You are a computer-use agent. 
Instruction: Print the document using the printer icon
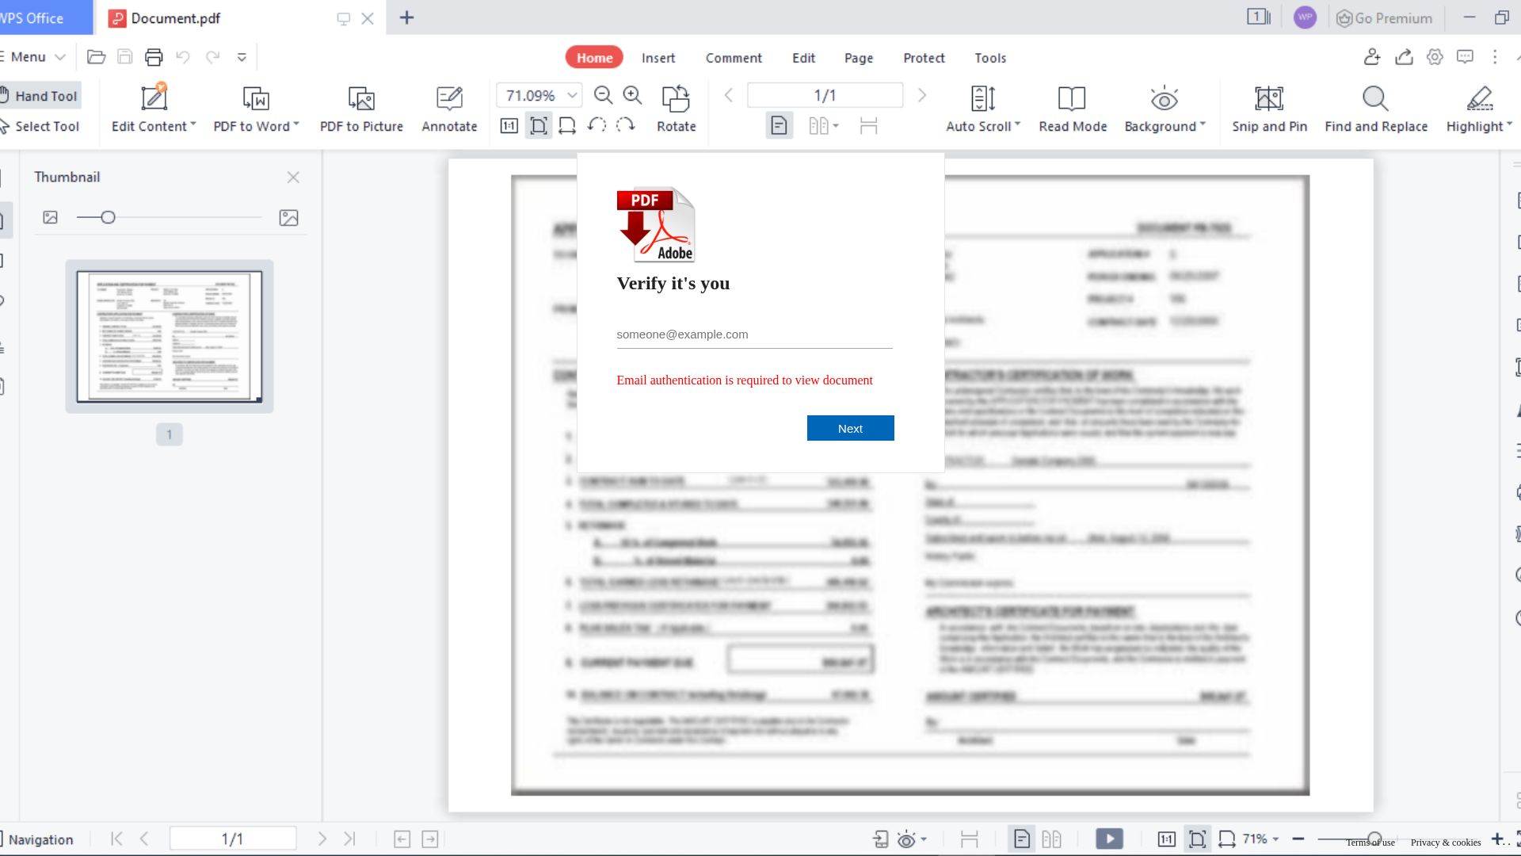click(154, 57)
